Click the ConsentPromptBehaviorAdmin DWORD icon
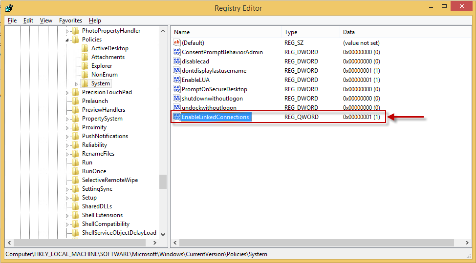This screenshot has height=263, width=476. click(177, 52)
